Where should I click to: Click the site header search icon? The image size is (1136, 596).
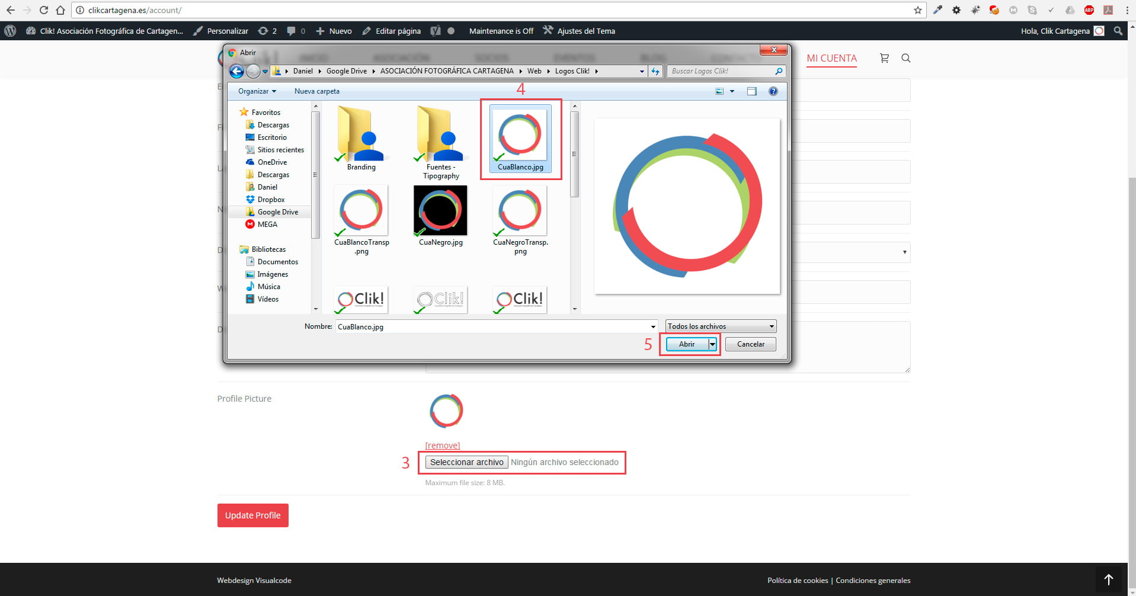905,58
